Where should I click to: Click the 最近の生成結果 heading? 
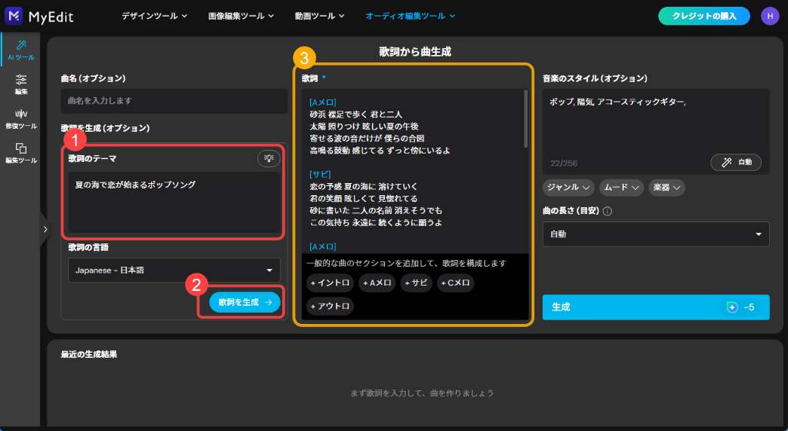pyautogui.click(x=89, y=354)
